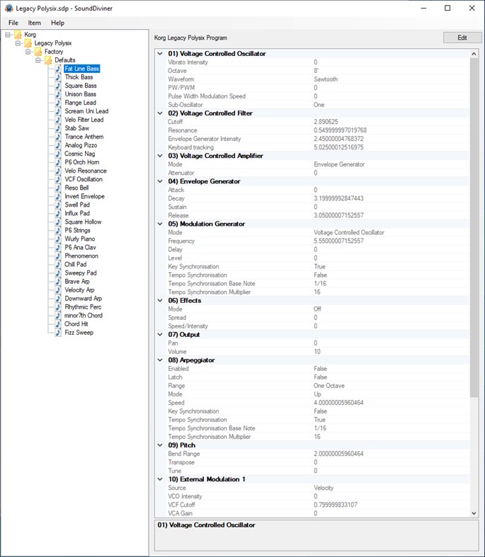
Task: Click the music note icon beside Wurly Piano
Action: (58, 239)
